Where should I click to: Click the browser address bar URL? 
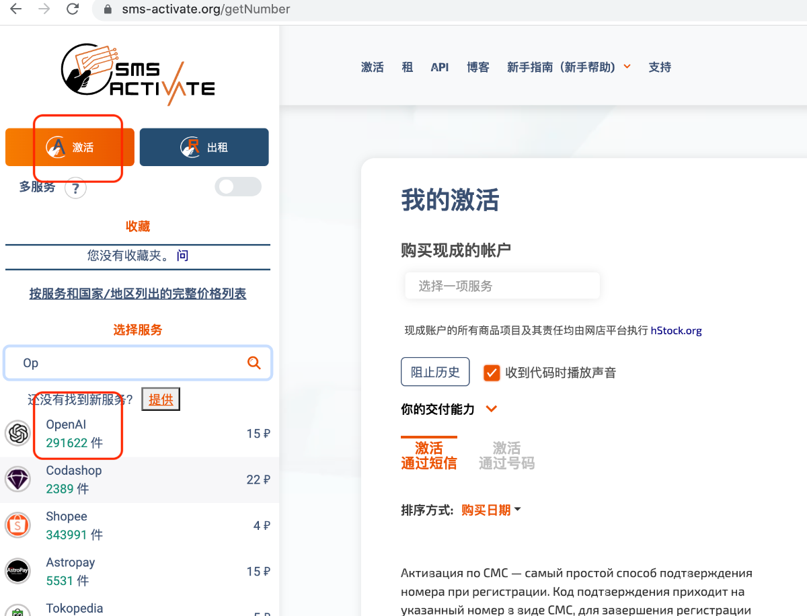click(x=206, y=9)
